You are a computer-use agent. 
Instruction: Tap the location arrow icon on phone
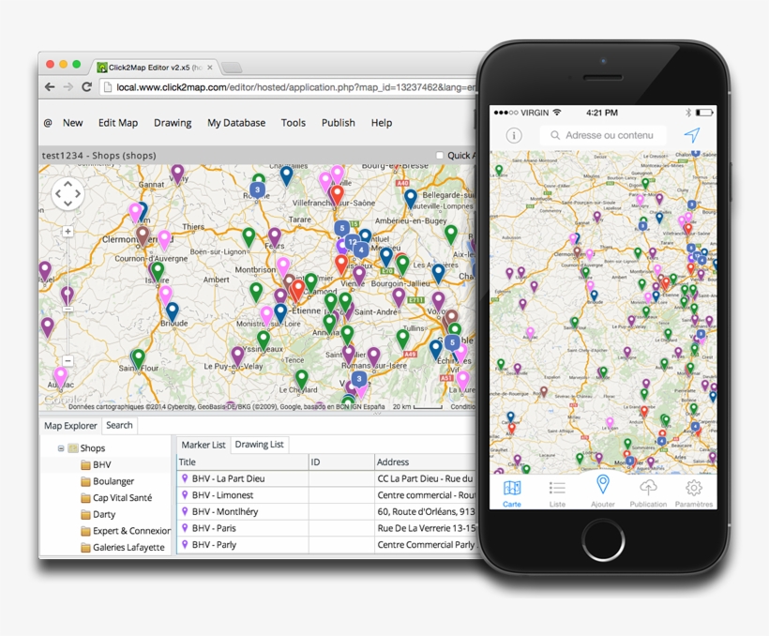click(692, 134)
